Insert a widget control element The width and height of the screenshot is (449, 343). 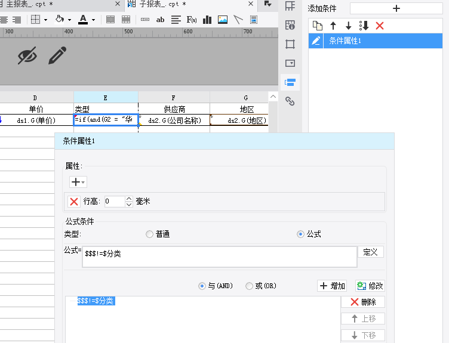[x=145, y=20]
